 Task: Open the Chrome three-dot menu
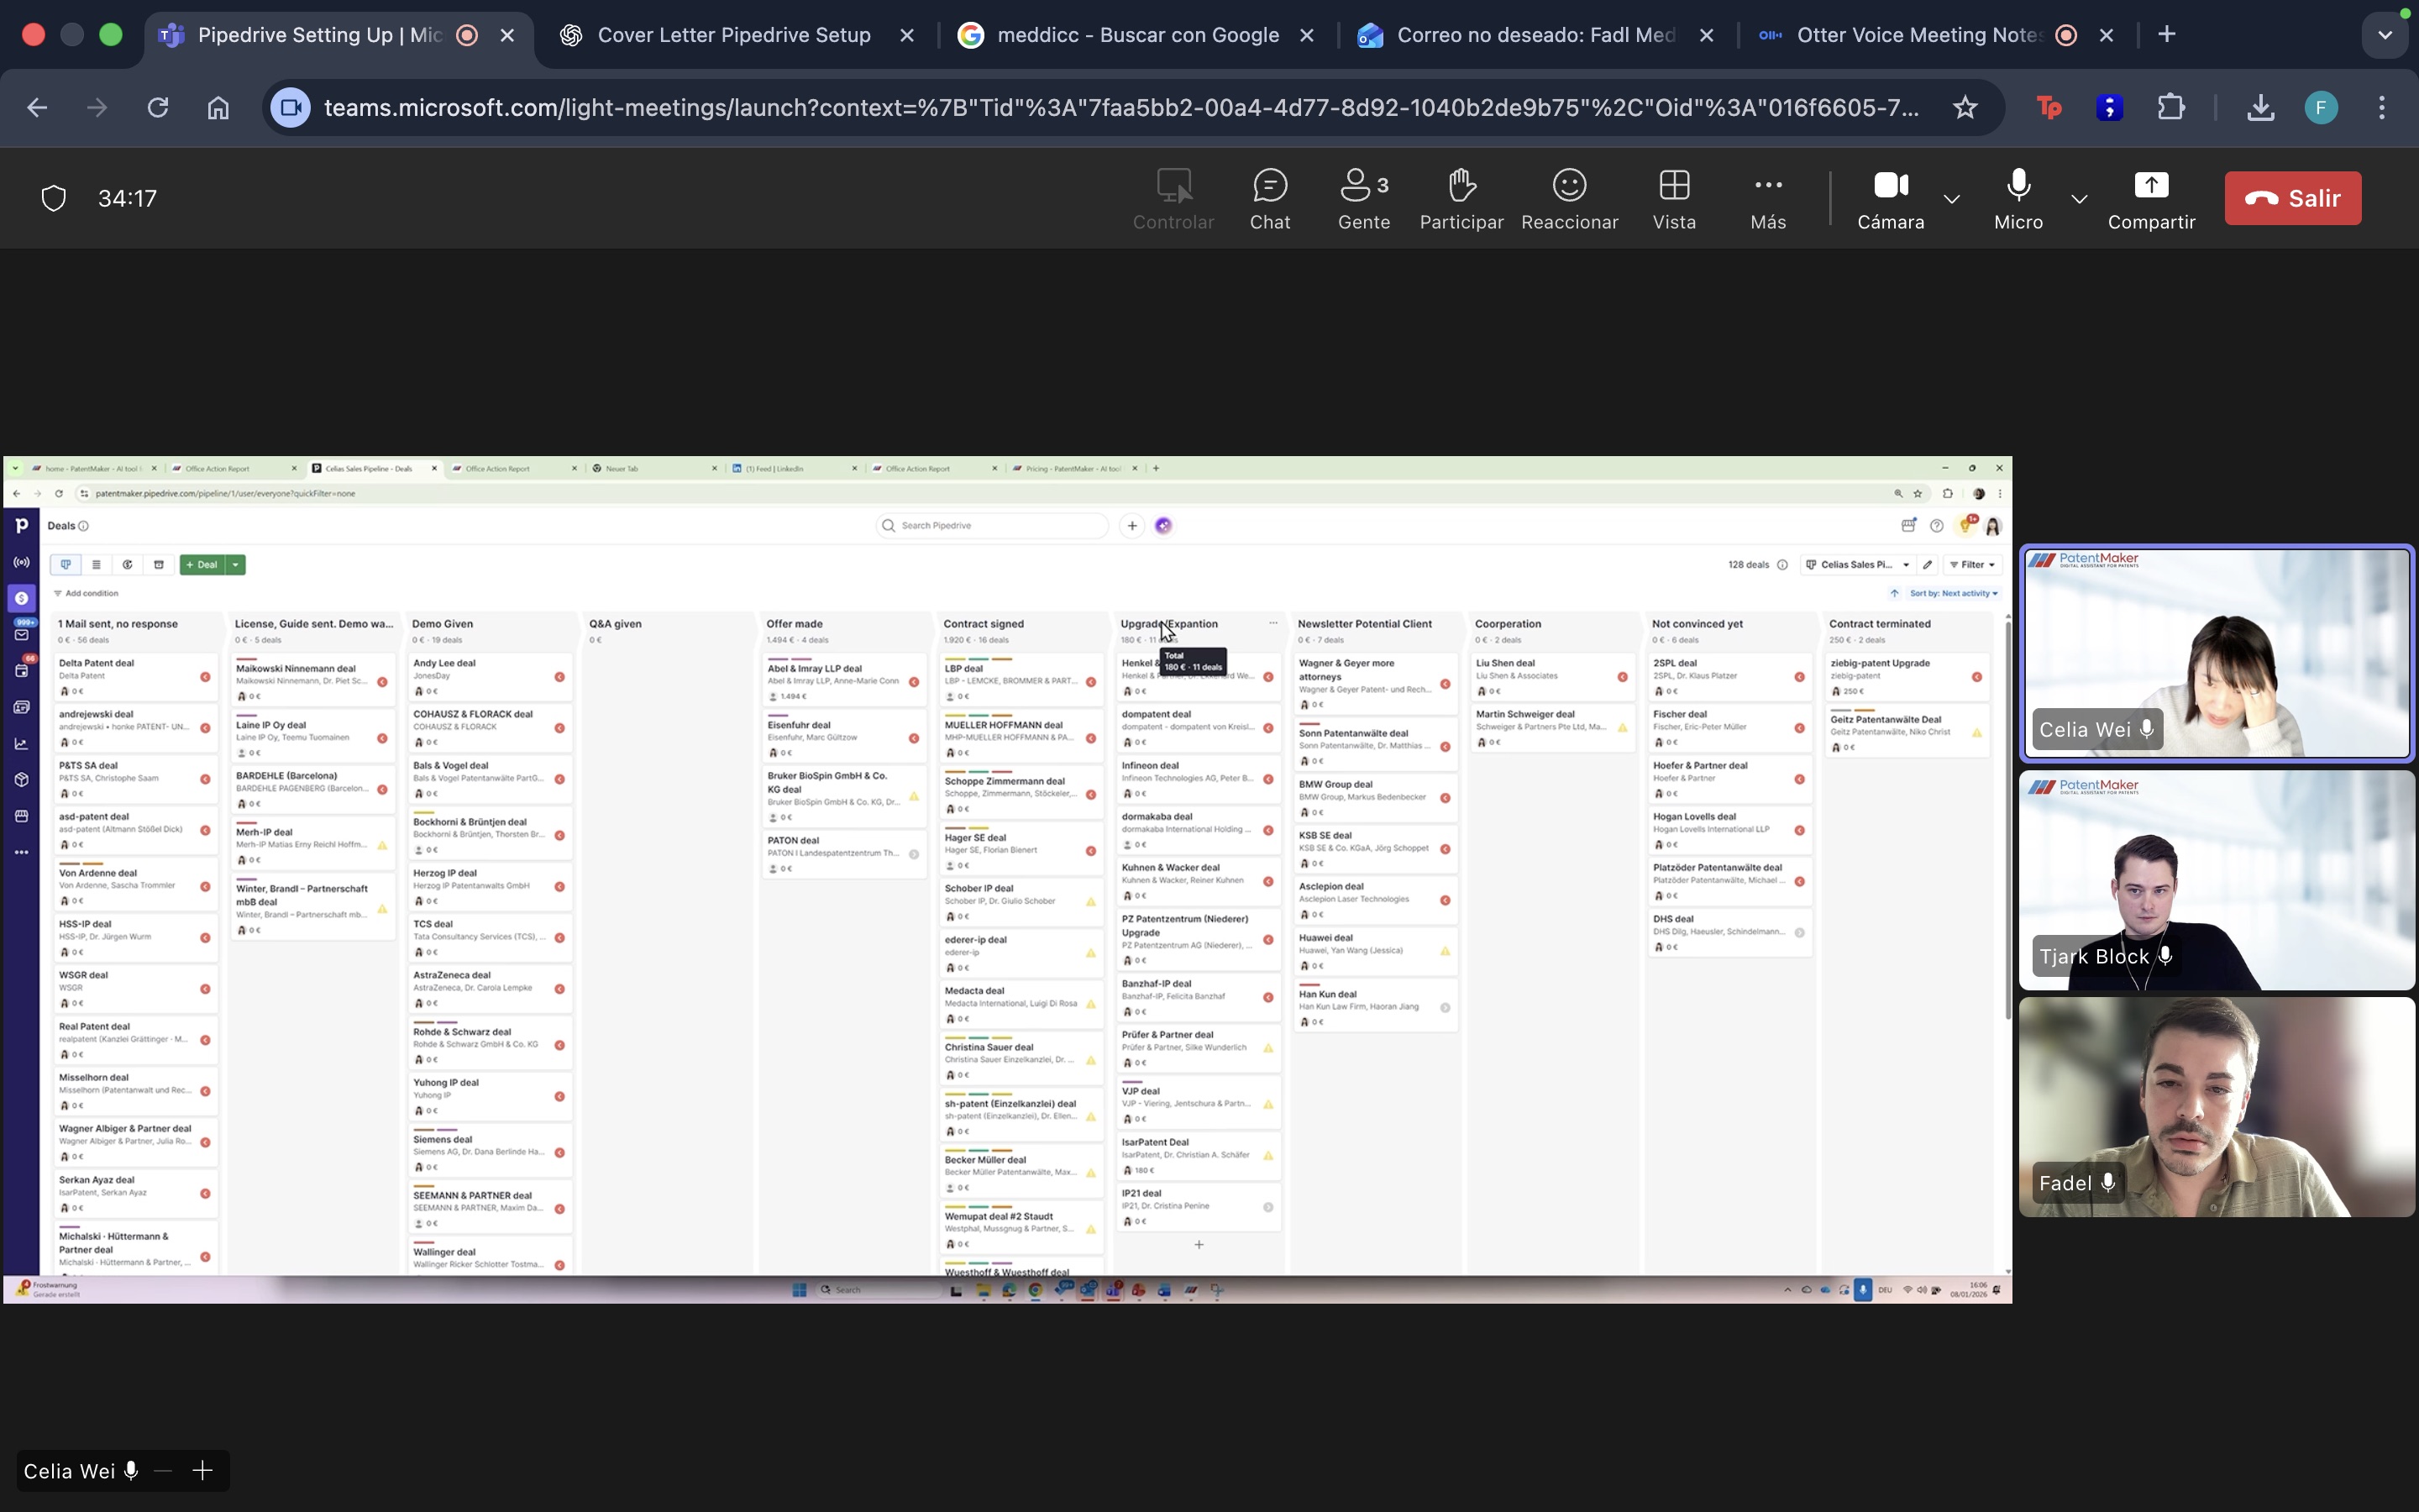click(x=2382, y=107)
